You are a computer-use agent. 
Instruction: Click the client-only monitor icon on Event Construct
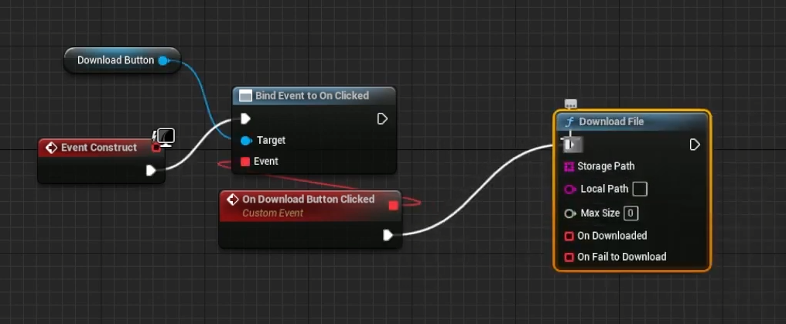tap(166, 137)
